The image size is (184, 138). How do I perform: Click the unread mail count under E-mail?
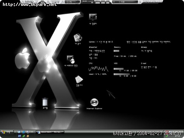point(149,67)
